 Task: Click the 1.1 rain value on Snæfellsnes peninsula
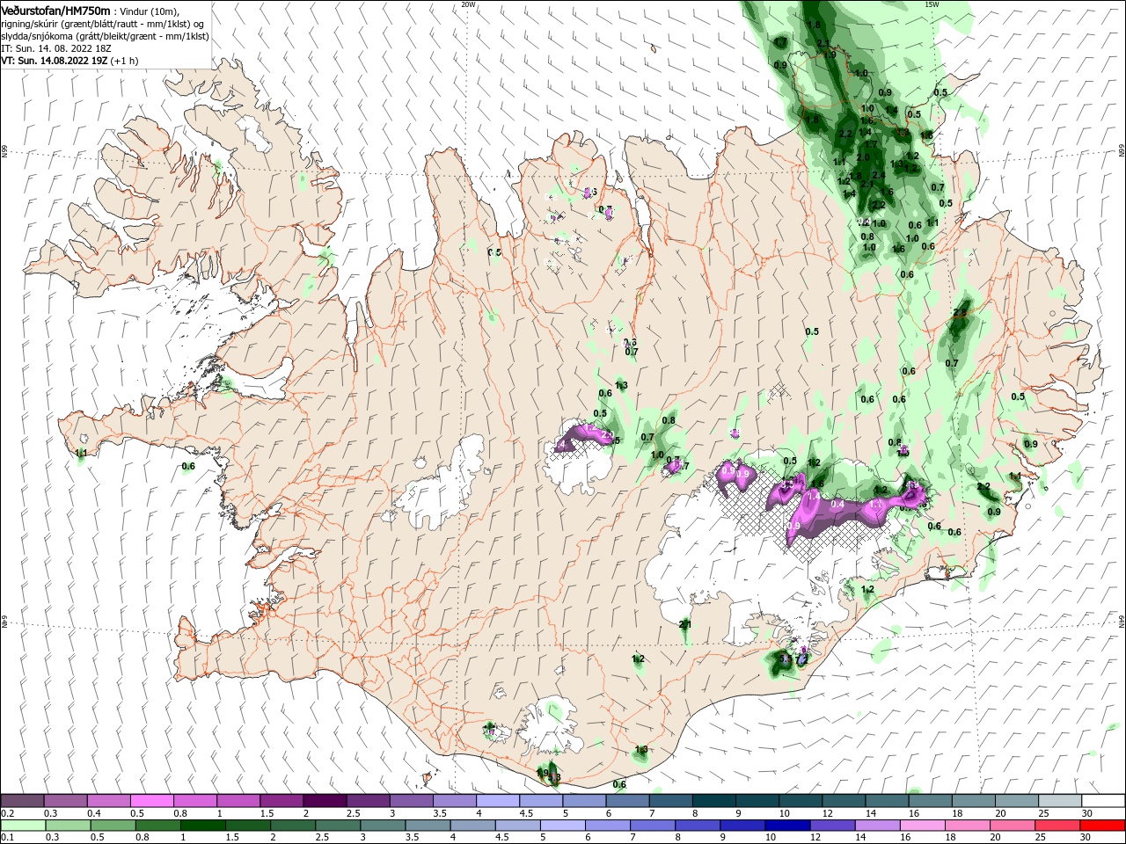coord(82,454)
